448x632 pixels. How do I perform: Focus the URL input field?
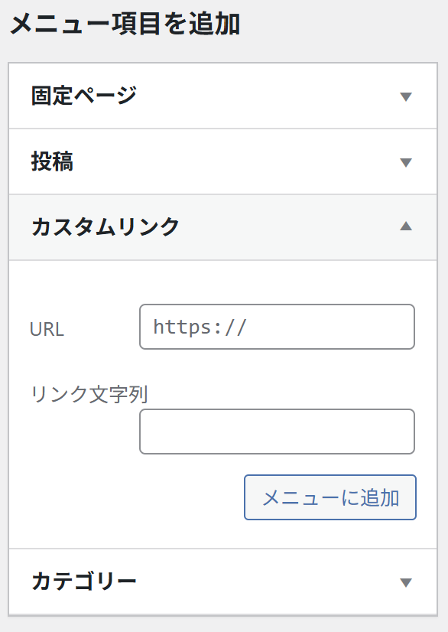pos(278,327)
